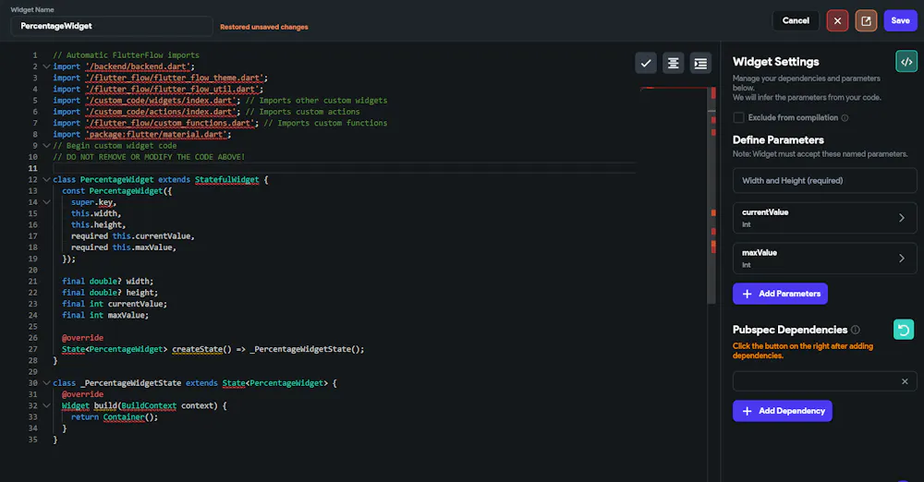Click the Width and Height (required) field
The width and height of the screenshot is (924, 482).
click(824, 180)
